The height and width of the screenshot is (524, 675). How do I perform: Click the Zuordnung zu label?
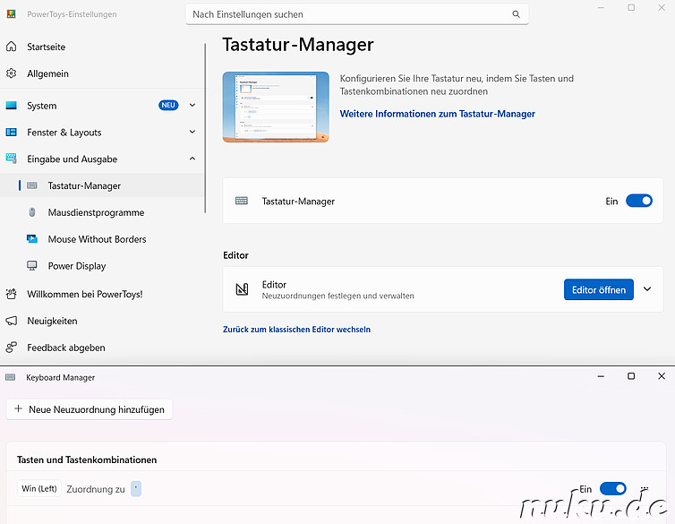[x=96, y=489]
